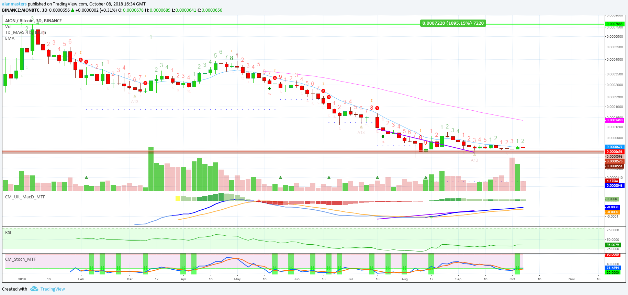628x295 pixels.
Task: Click the 2018 label on time axis
Action: pos(22,279)
